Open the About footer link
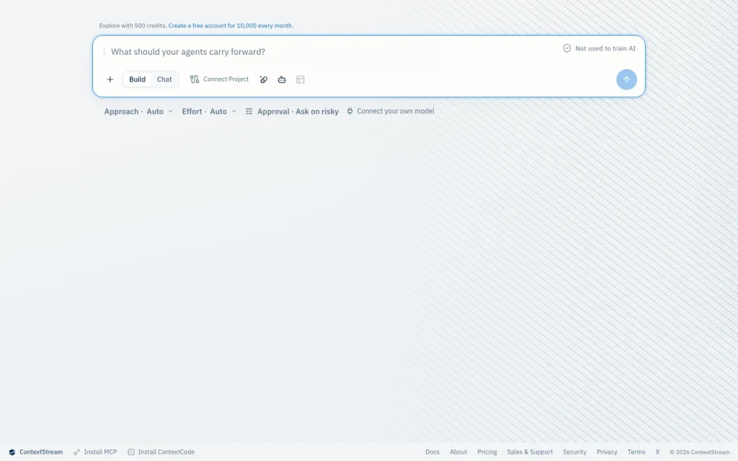The width and height of the screenshot is (738, 461). tap(458, 452)
